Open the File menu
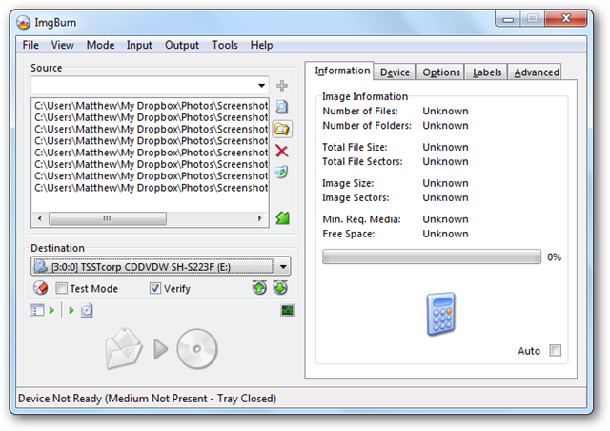 [30, 45]
